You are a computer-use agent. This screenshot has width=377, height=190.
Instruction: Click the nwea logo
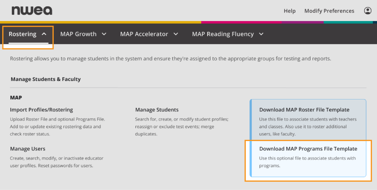click(32, 10)
